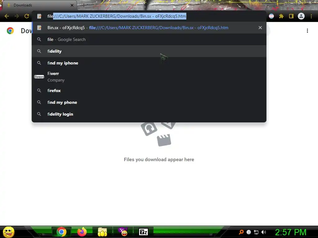Open the volume speaker tray icon
318x238 pixels.
263,232
